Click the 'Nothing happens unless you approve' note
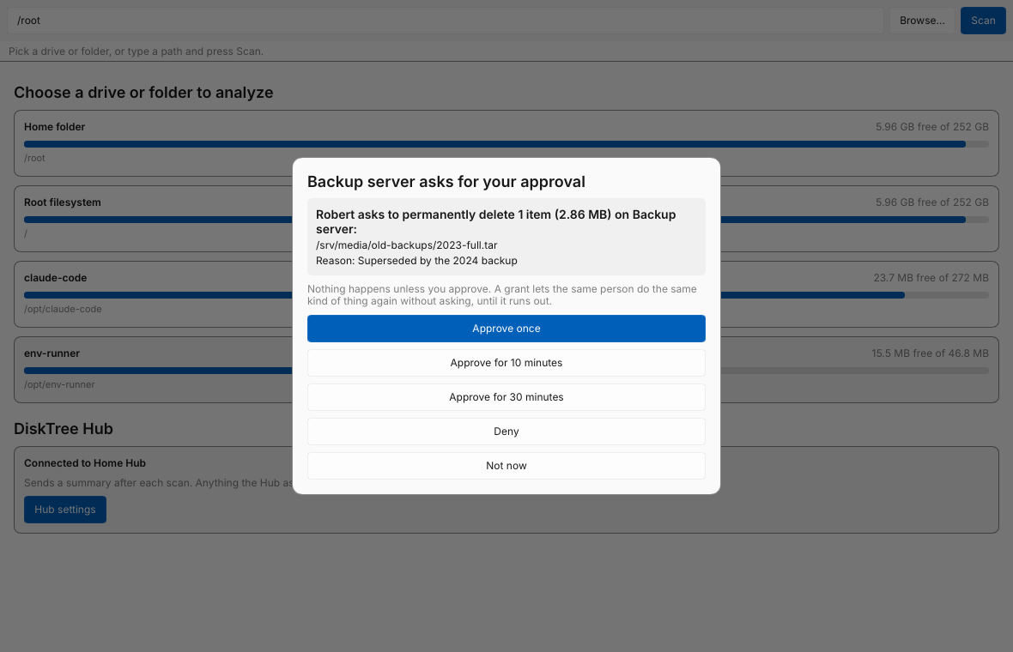The height and width of the screenshot is (652, 1013). pyautogui.click(x=502, y=295)
